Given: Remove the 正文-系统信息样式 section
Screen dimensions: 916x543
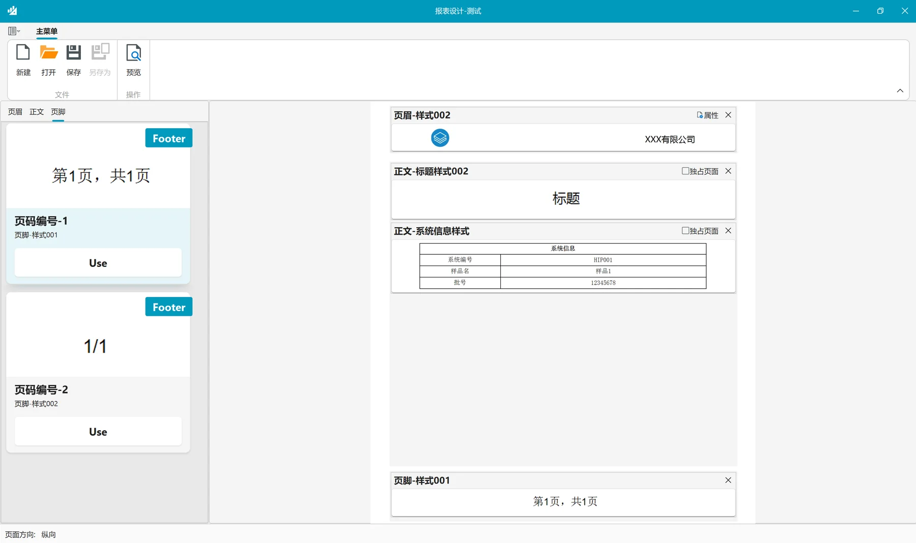Looking at the screenshot, I should 728,230.
